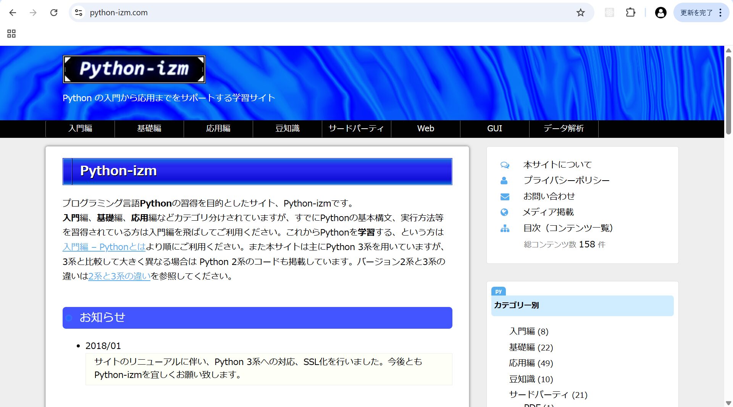This screenshot has height=407, width=733.
Task: Open the 入門編 navigation menu
Action: point(80,129)
